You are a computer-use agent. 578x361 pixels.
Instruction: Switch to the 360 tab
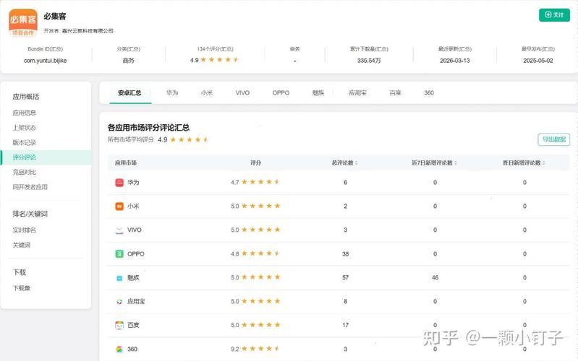pyautogui.click(x=429, y=92)
